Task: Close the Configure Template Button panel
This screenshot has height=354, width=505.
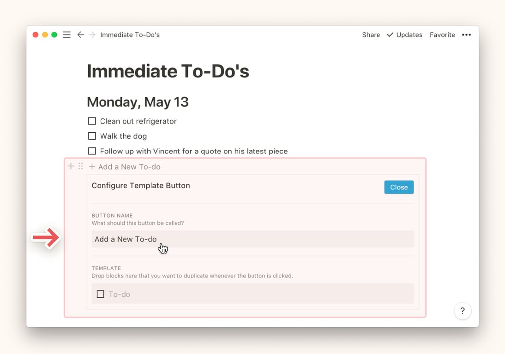Action: click(x=398, y=187)
